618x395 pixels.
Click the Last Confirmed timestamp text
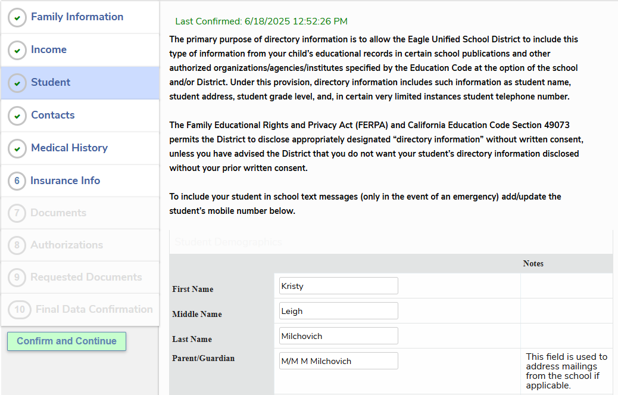click(x=261, y=21)
